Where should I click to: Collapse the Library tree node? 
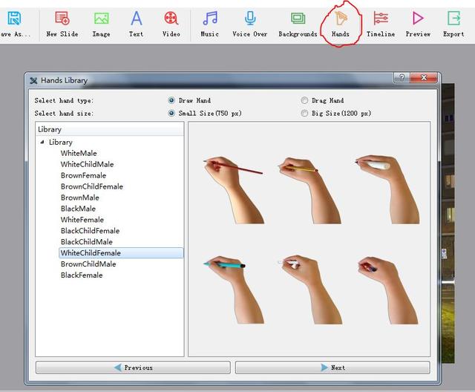tap(42, 142)
